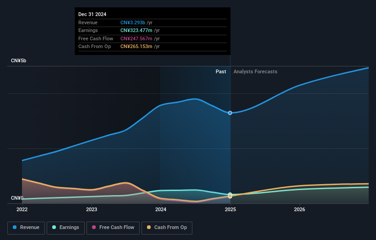
Task: Click the 2026 x-axis label
Action: (300, 209)
